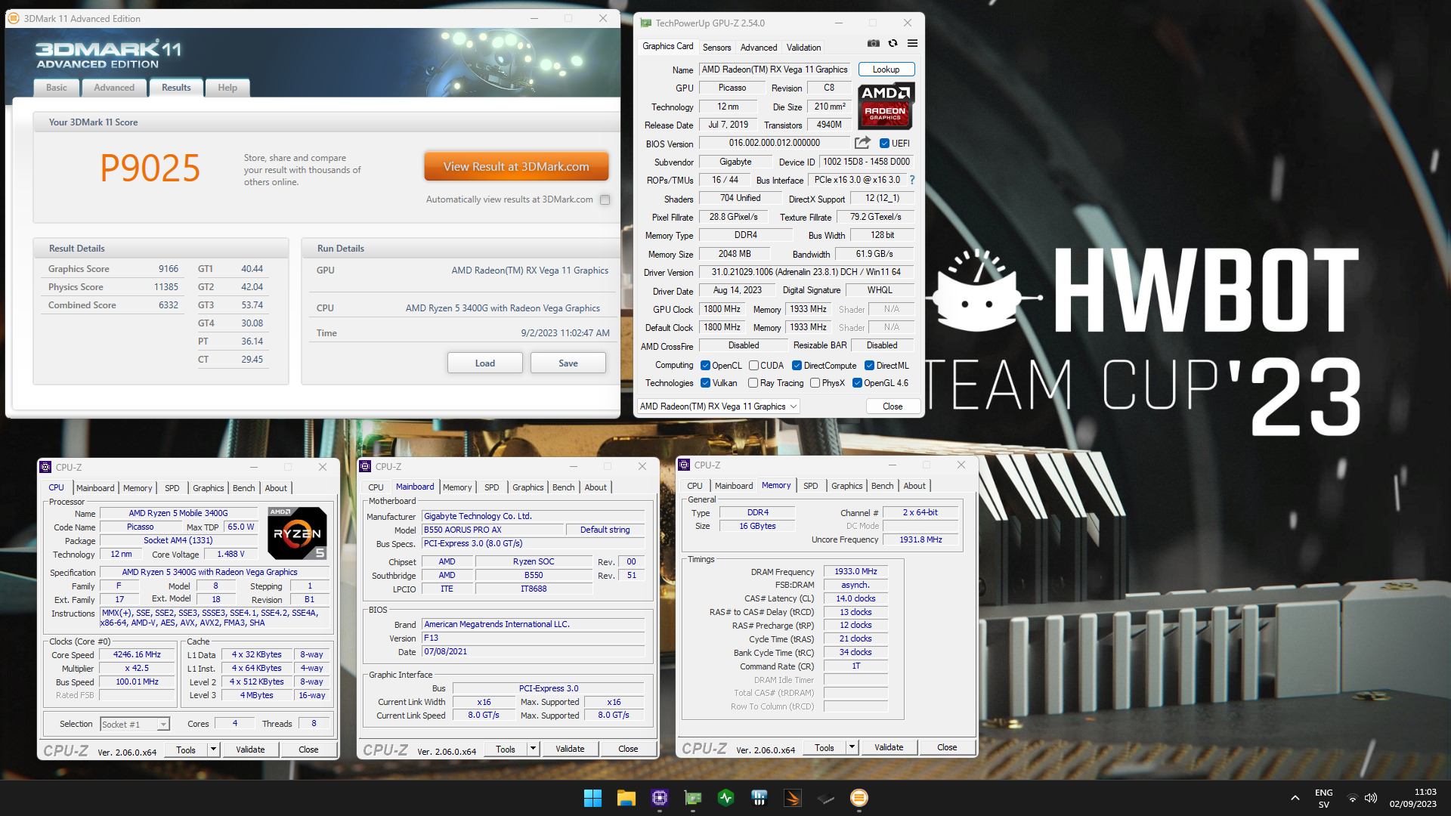Image resolution: width=1451 pixels, height=816 pixels.
Task: Click Save button in Run Details
Action: (568, 363)
